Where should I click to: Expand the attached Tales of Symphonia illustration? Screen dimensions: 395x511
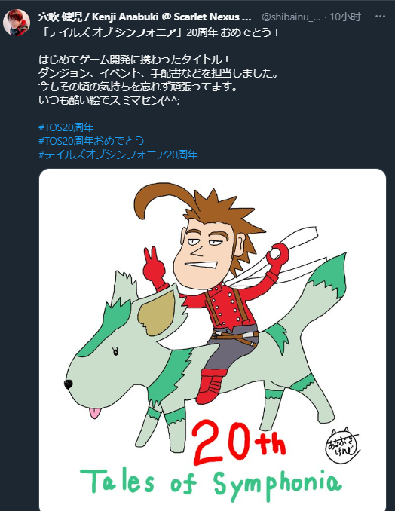click(213, 340)
